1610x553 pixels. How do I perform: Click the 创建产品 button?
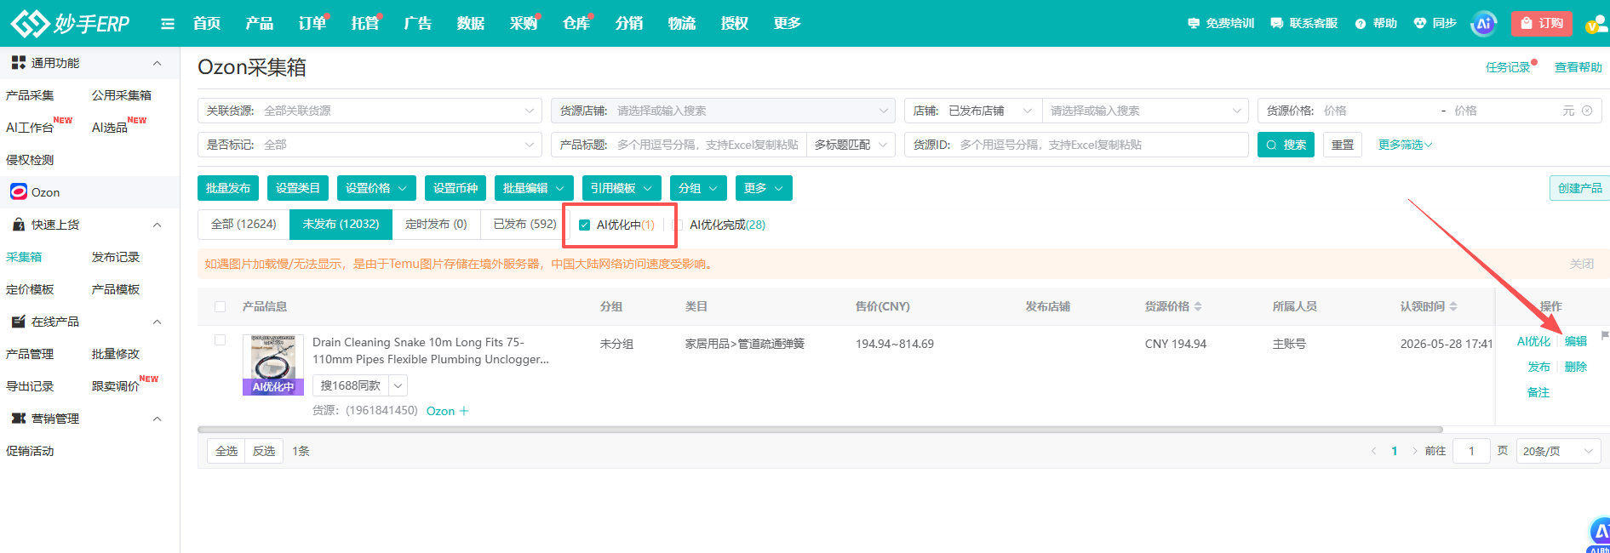(1579, 188)
